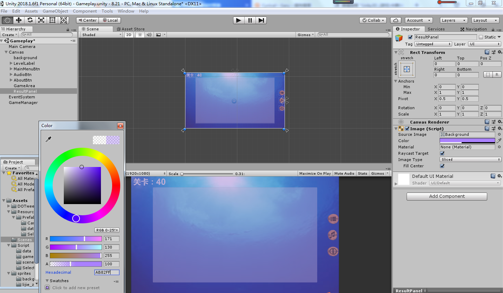This screenshot has height=293, width=503.
Task: Click Inspector Color swatch field
Action: click(x=467, y=141)
